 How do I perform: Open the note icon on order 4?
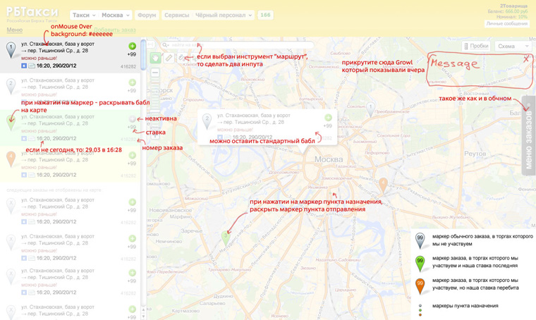32,175
